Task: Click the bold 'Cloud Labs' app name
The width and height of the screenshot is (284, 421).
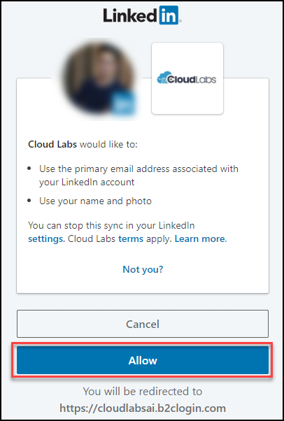Action: pos(52,145)
